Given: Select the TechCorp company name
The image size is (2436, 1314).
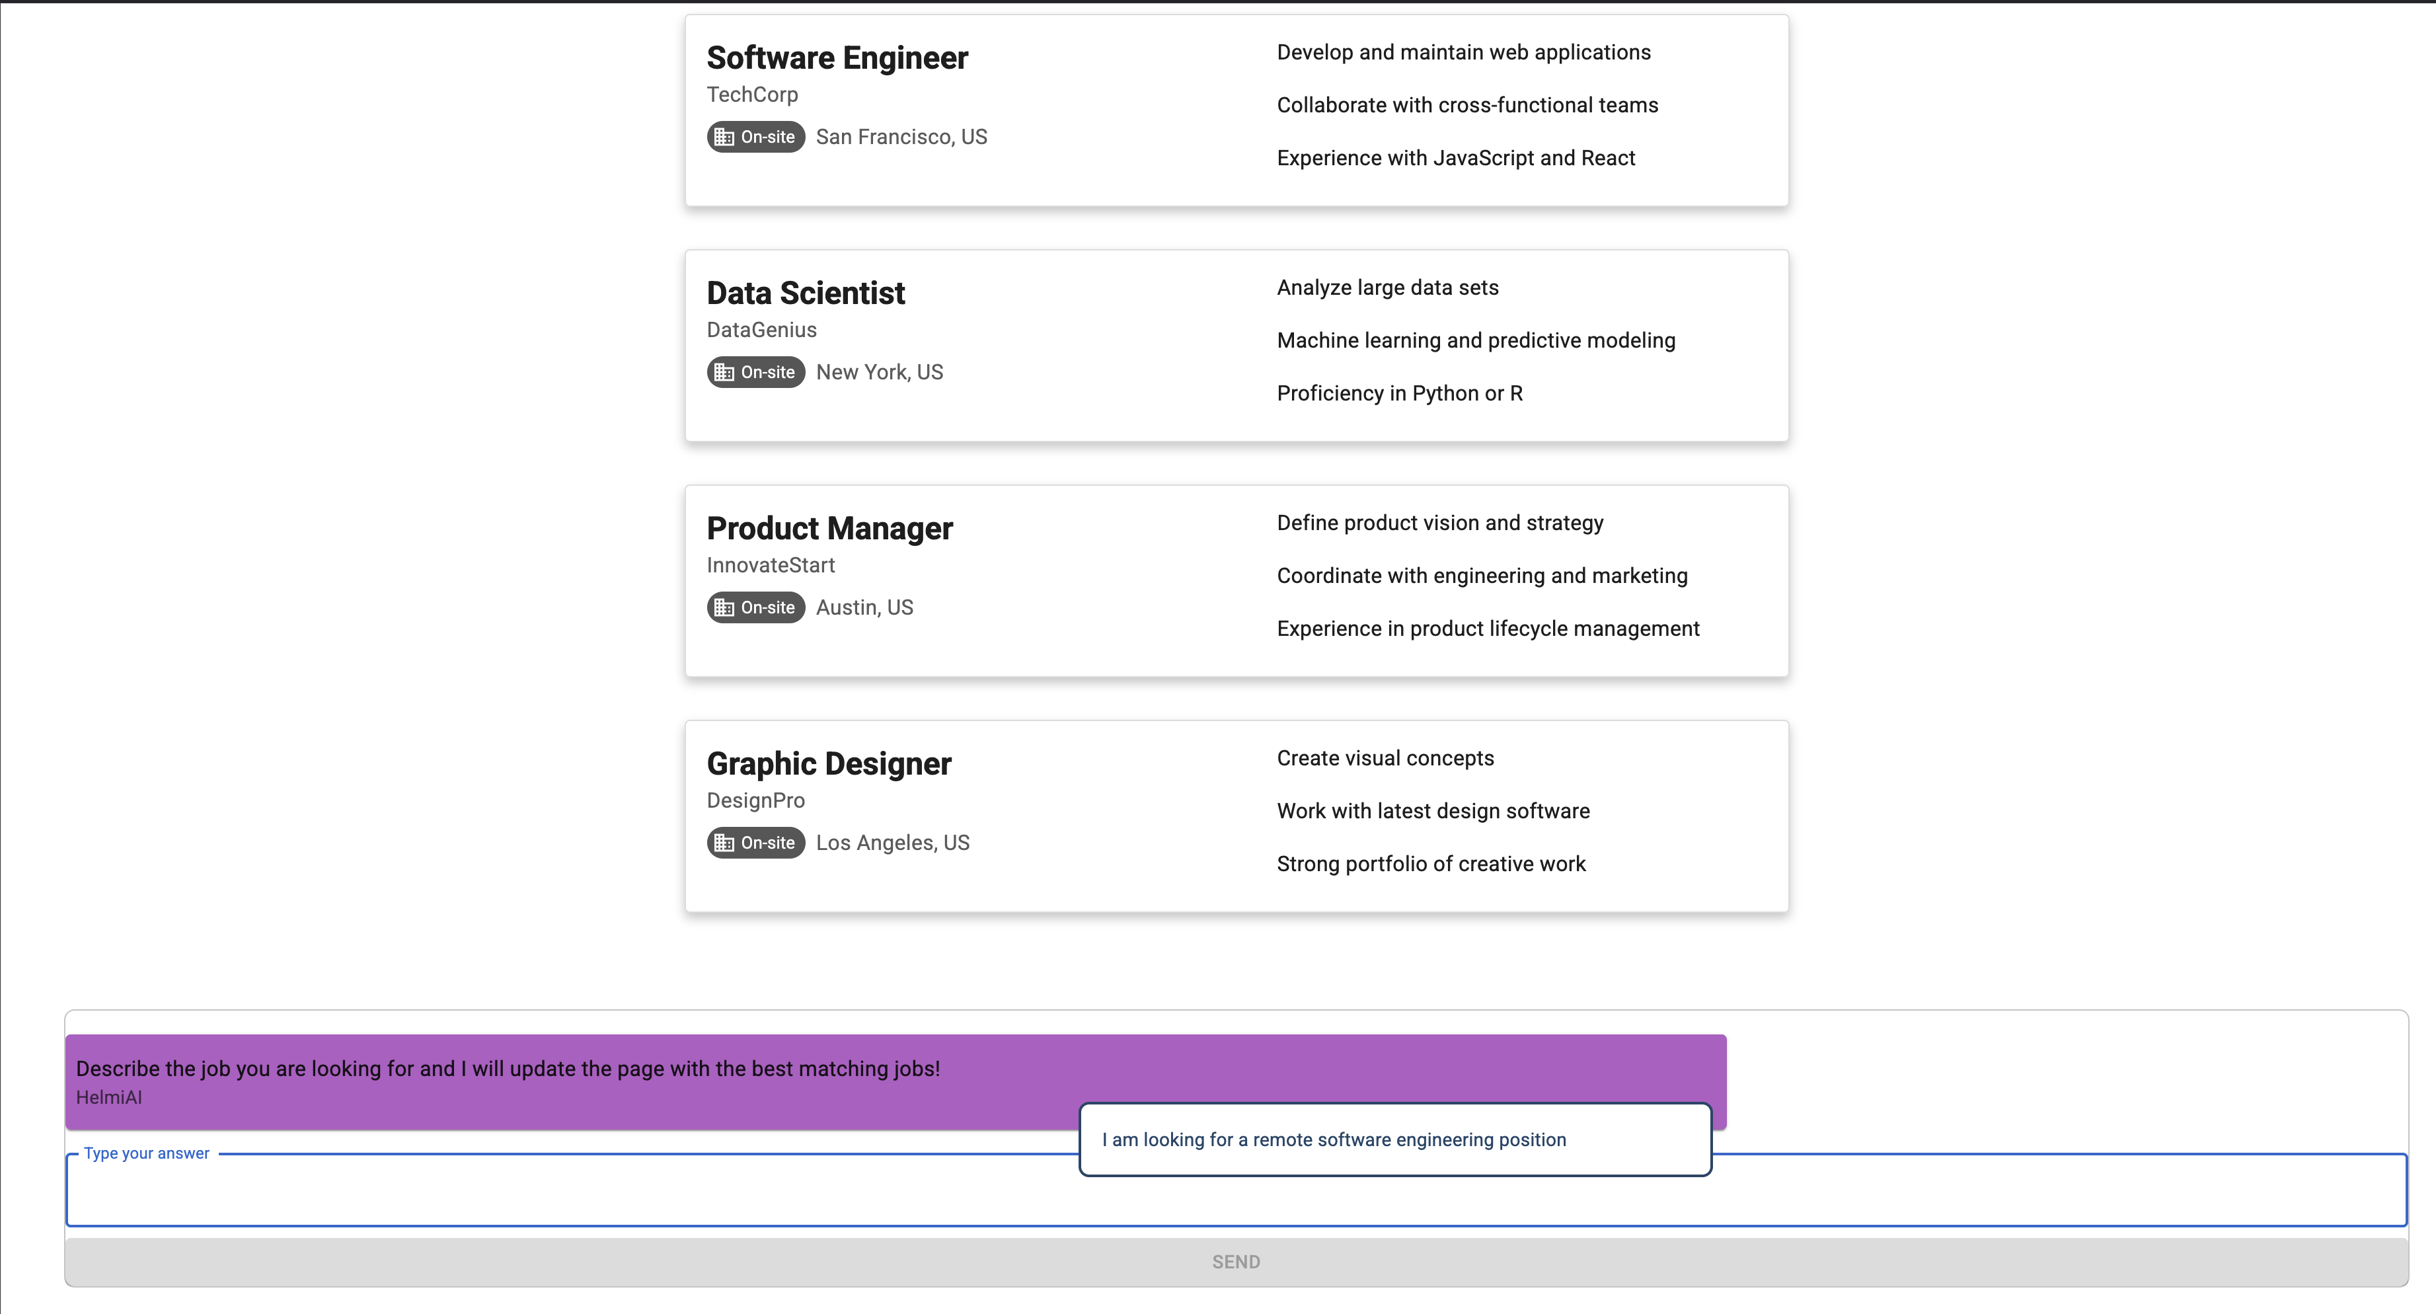Looking at the screenshot, I should pyautogui.click(x=752, y=95).
